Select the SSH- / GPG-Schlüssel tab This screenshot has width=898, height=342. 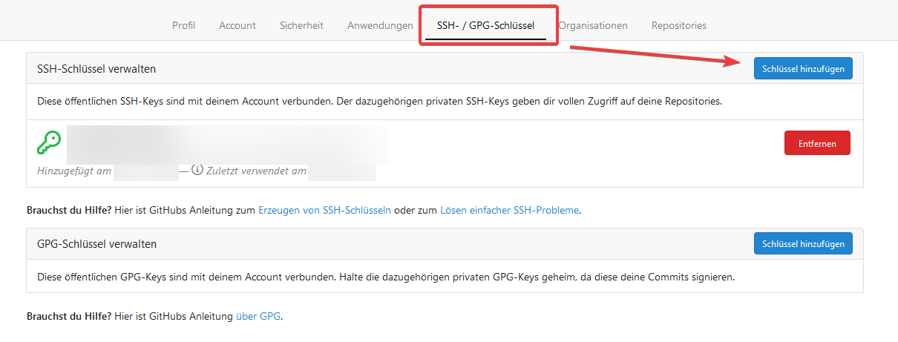486,25
